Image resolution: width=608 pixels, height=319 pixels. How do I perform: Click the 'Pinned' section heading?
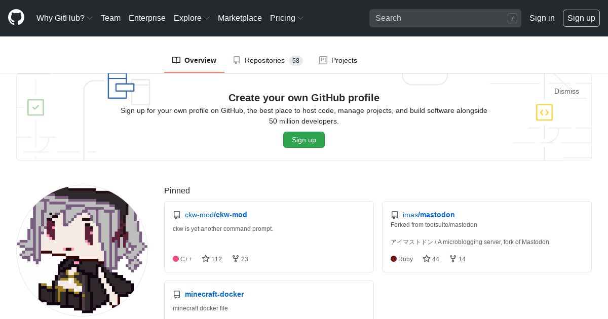[177, 191]
